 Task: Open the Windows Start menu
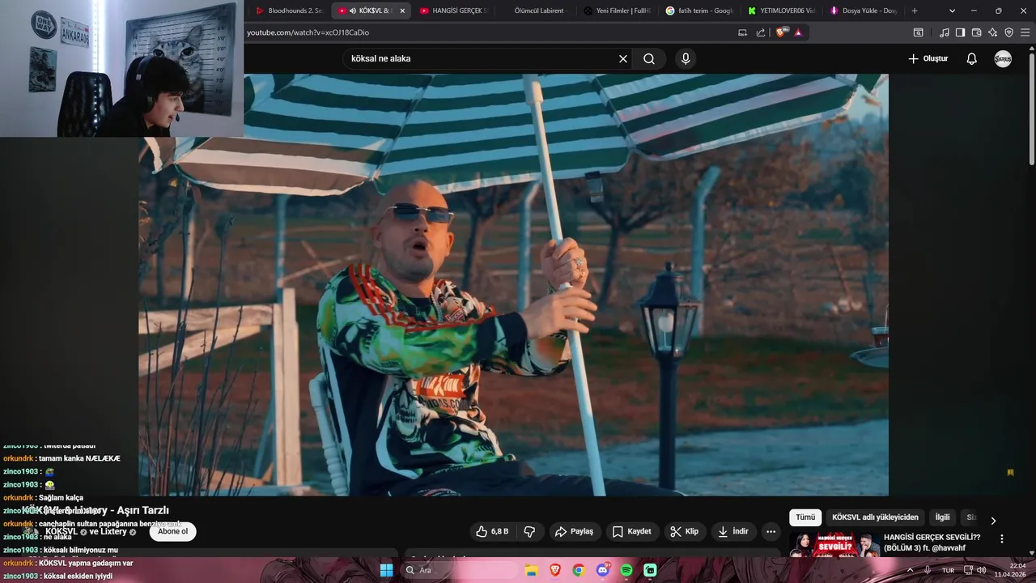point(387,570)
